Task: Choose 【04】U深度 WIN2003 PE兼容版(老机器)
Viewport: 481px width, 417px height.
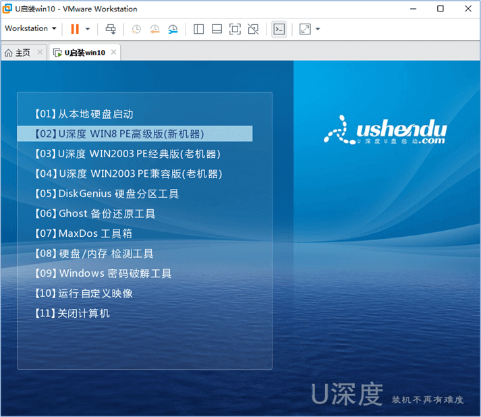Action: point(128,173)
